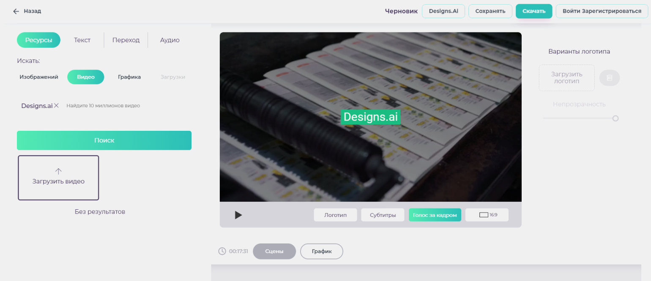Open the Переход tab
651x281 pixels.
[126, 40]
